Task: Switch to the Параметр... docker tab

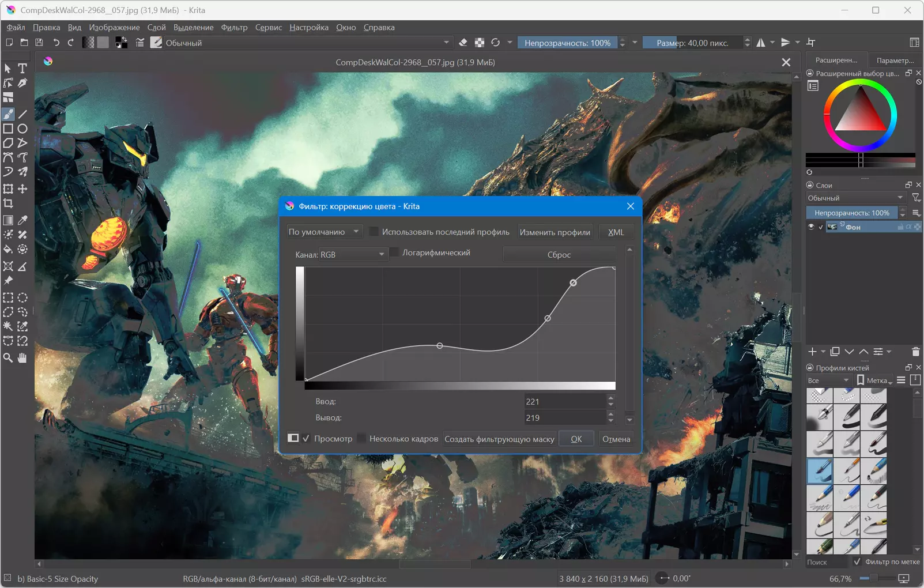Action: click(x=895, y=61)
